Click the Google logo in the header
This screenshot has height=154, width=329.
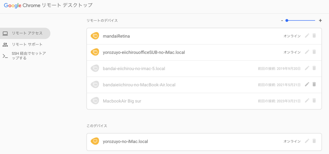(x=13, y=5)
